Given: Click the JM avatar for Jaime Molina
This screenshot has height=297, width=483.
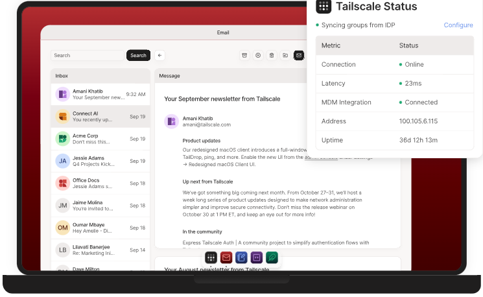Looking at the screenshot, I should click(62, 206).
